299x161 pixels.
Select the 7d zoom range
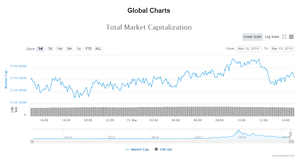click(50, 49)
